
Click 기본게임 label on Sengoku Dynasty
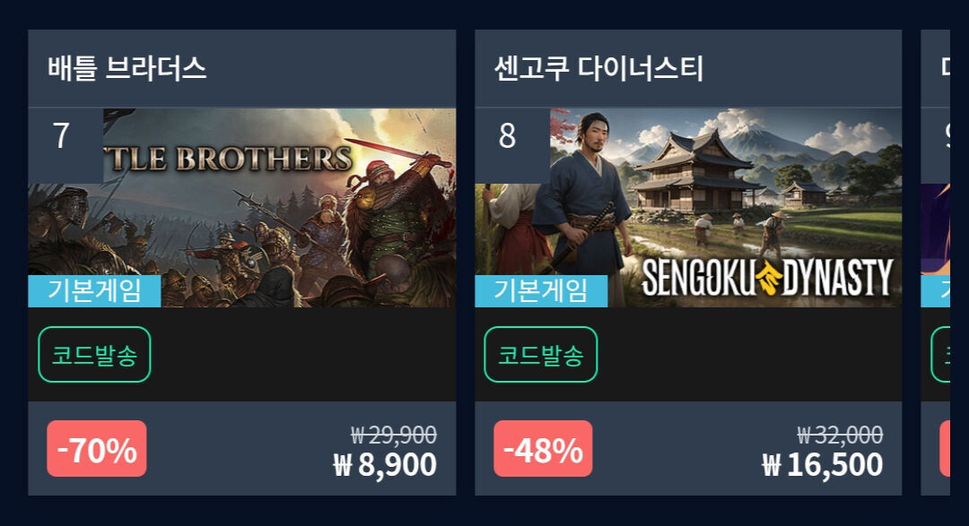tap(541, 291)
